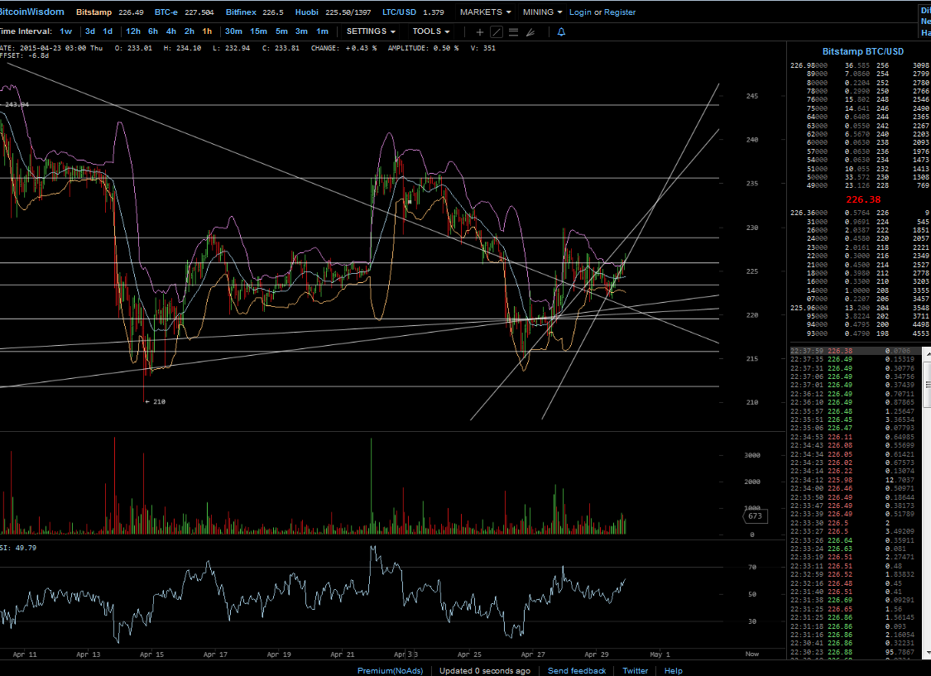Set time interval to 2h
Viewport: 931px width, 676px height.
pos(190,31)
